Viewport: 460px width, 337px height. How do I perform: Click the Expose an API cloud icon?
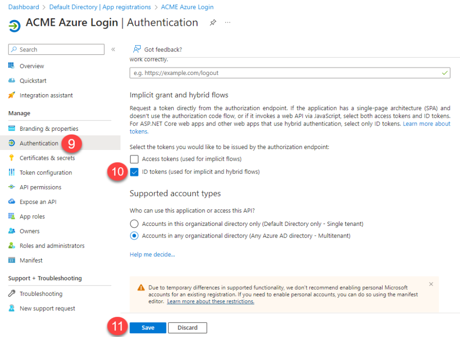pyautogui.click(x=12, y=202)
